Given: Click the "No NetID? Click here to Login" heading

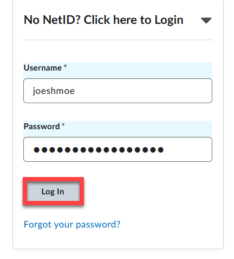Looking at the screenshot, I should tap(103, 20).
